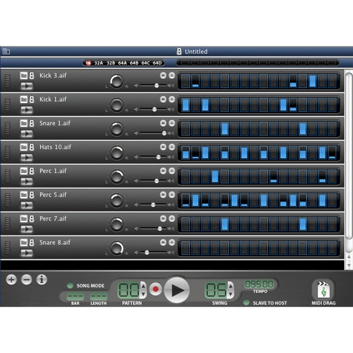353x353 pixels.
Task: Click the Pattern number display
Action: coord(129,290)
